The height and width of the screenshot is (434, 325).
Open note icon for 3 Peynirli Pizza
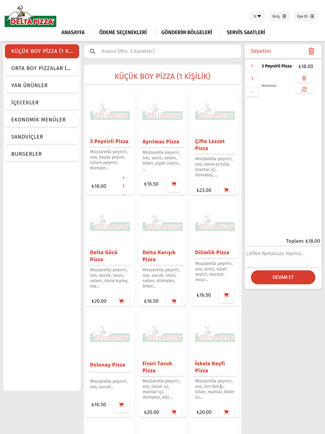[x=304, y=89]
